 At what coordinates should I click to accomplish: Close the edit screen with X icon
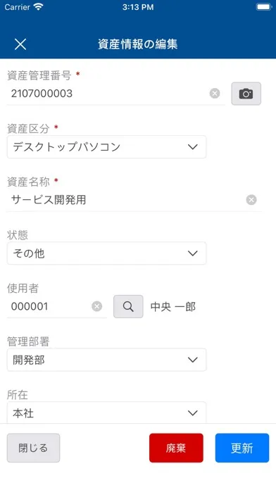pos(20,44)
